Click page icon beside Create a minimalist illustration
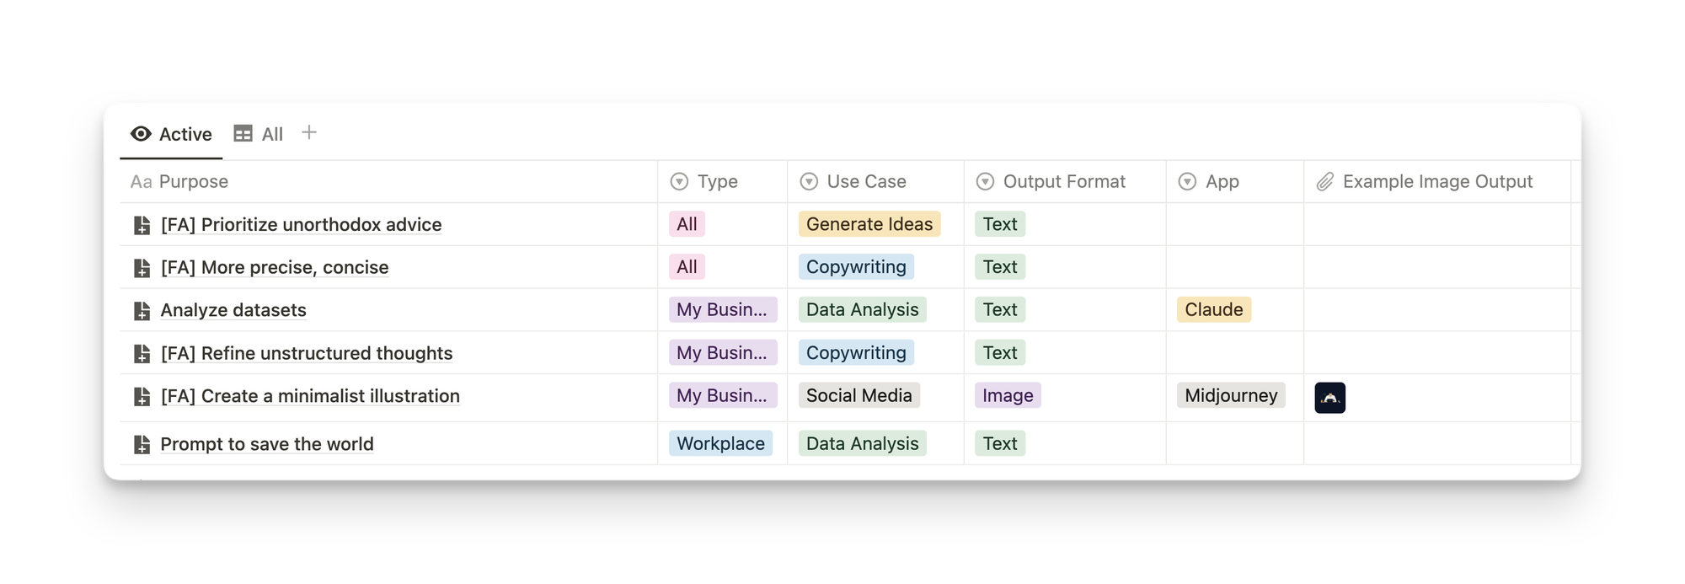Screen dimensions: 1685x584 coord(142,397)
